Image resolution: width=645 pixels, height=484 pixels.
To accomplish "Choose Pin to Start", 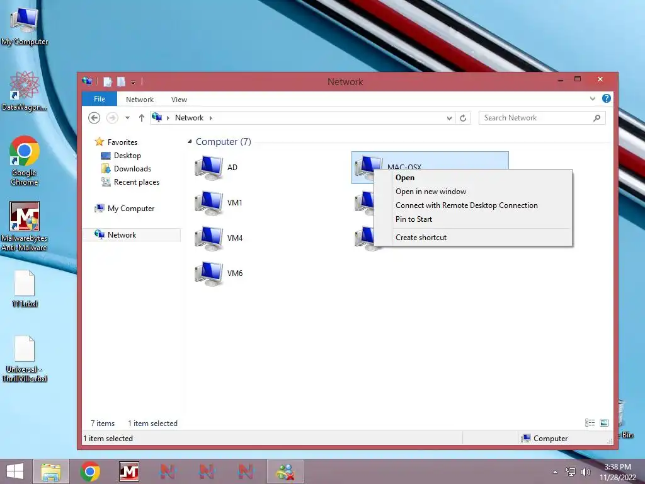I will pos(473,219).
